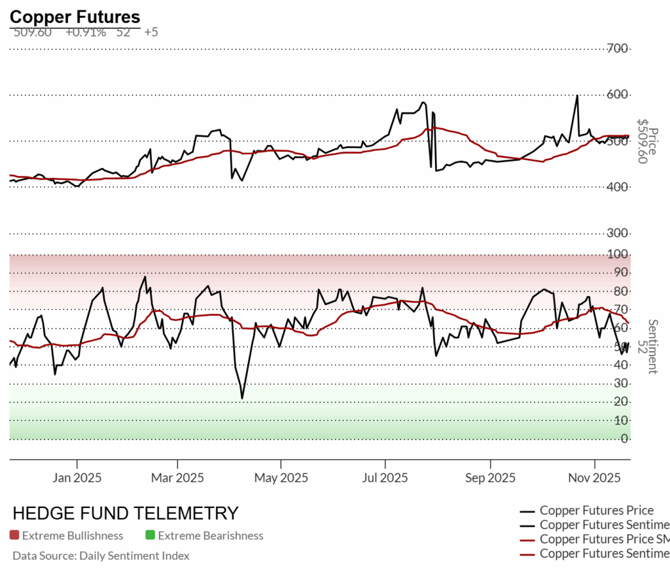Select the May 2025 x-axis label
670x574 pixels.
(x=279, y=478)
